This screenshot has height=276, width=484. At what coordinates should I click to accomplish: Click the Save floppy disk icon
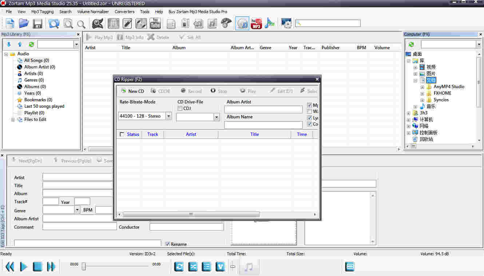point(37,24)
